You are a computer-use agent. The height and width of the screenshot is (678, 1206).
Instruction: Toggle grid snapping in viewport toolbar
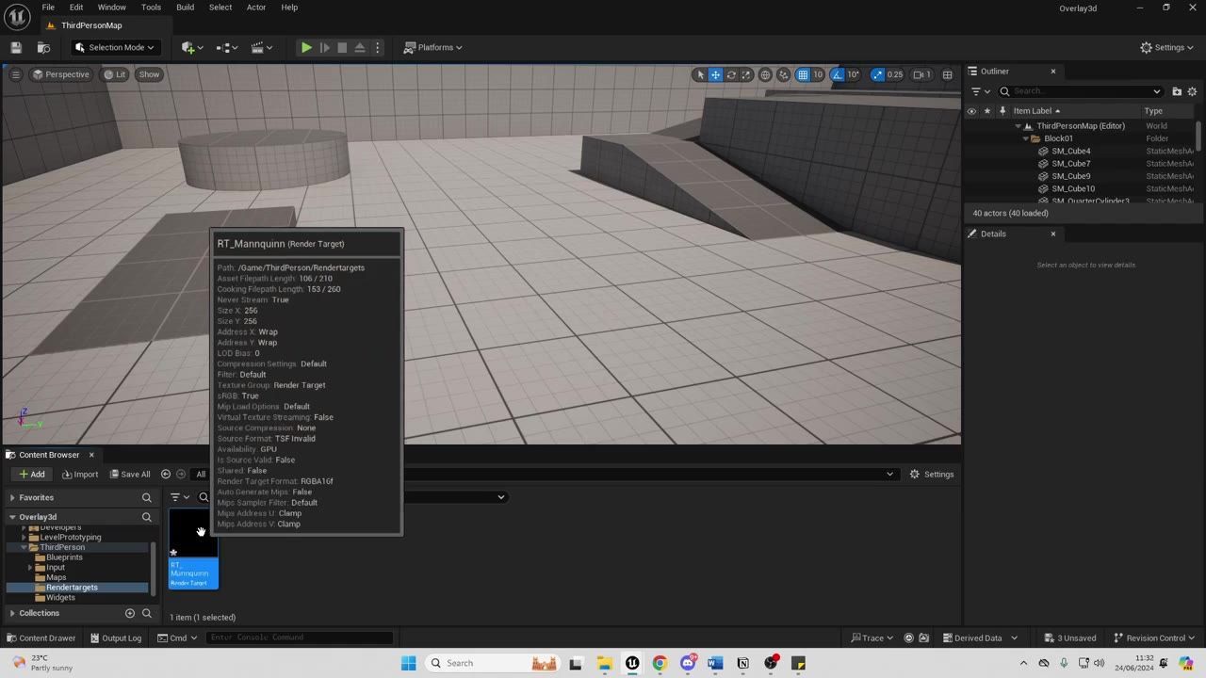(x=803, y=74)
